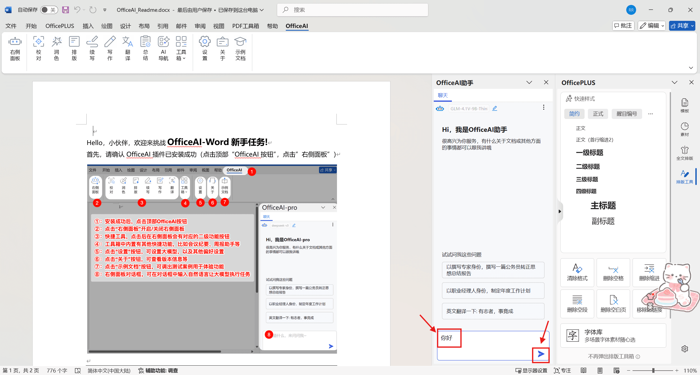This screenshot has width=700, height=375.
Task: Edit the GLM model name pencil icon
Action: click(495, 108)
